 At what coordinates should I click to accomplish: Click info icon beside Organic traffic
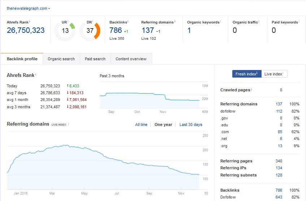tap(259, 21)
